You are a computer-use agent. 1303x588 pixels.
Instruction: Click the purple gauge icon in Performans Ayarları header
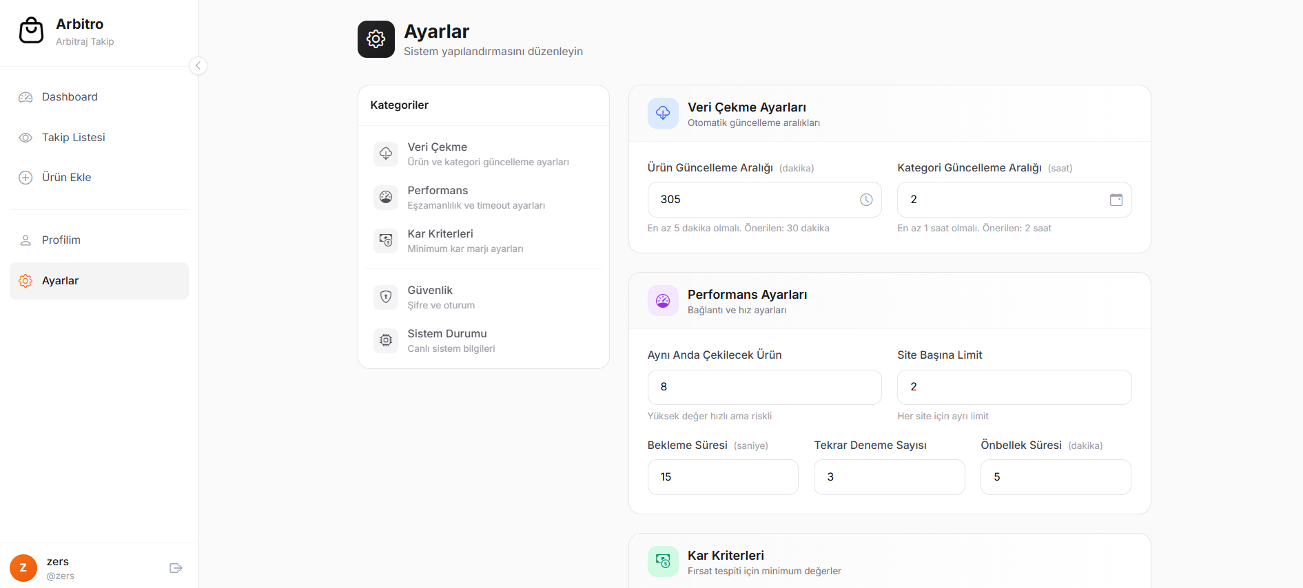click(663, 301)
